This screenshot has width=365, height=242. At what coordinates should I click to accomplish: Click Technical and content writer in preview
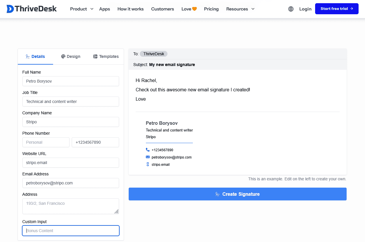pyautogui.click(x=169, y=130)
